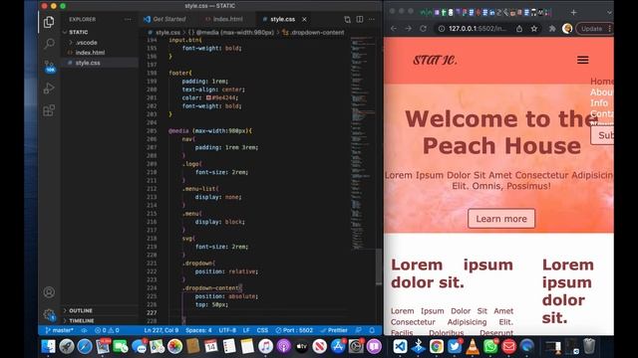The width and height of the screenshot is (638, 358).
Task: Click the master branch in the status bar
Action: (60, 330)
